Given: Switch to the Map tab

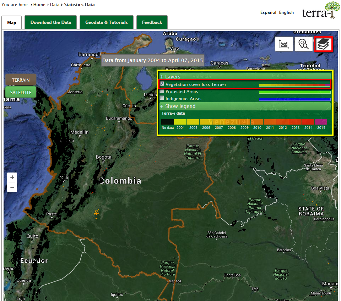Looking at the screenshot, I should (x=12, y=23).
